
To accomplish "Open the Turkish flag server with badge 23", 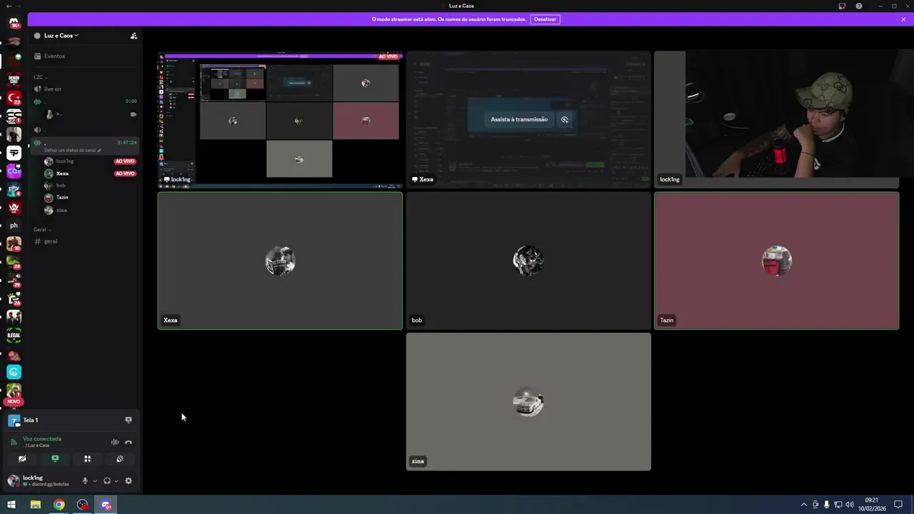I will pos(14,97).
